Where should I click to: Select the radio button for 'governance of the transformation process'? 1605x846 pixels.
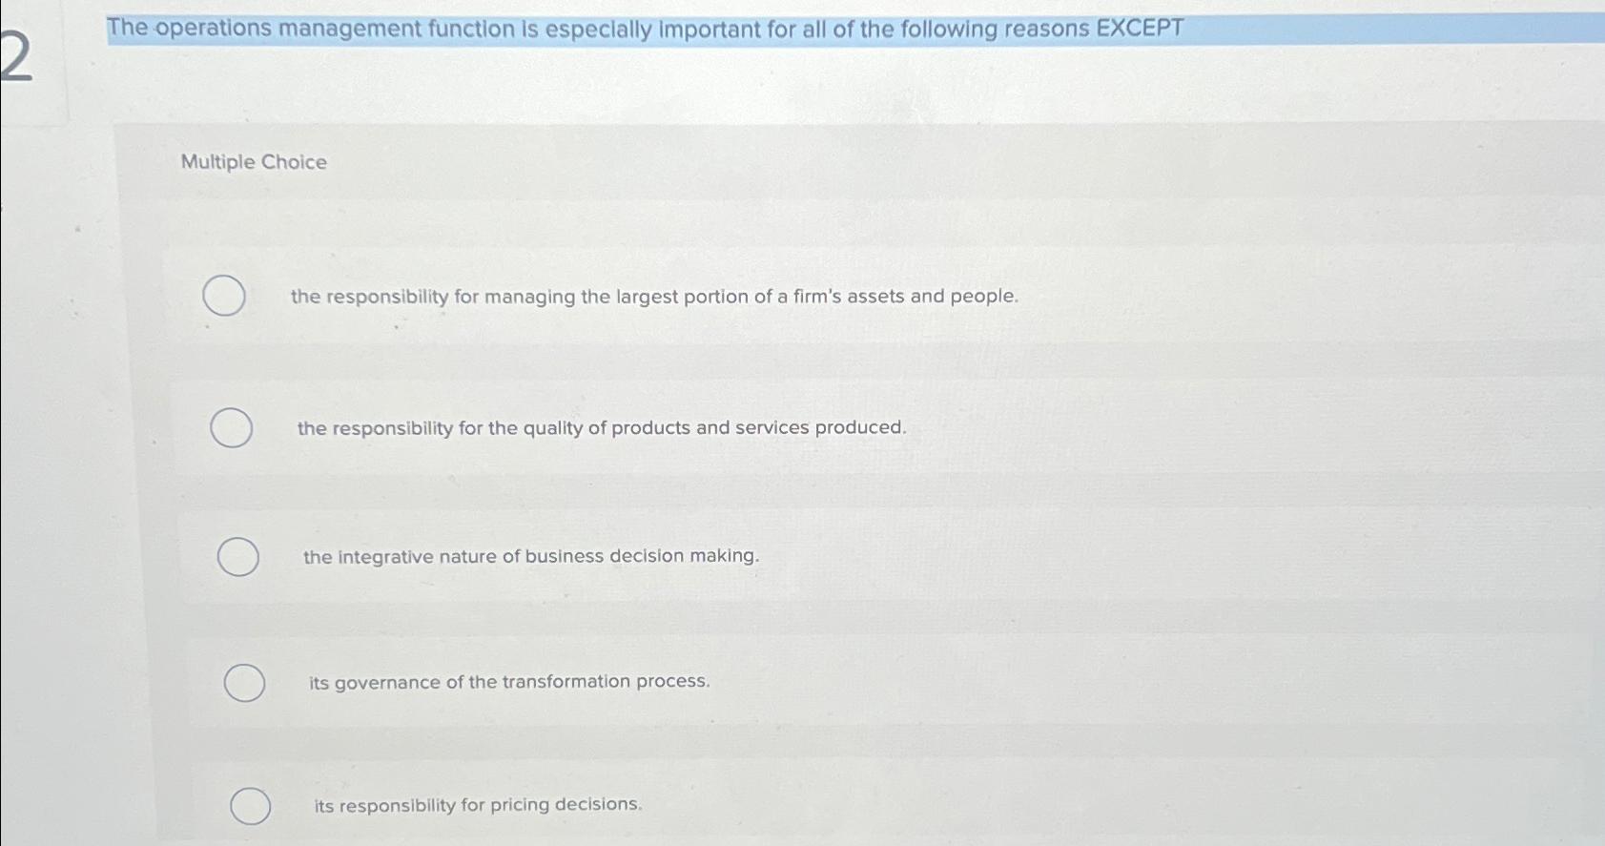[243, 681]
